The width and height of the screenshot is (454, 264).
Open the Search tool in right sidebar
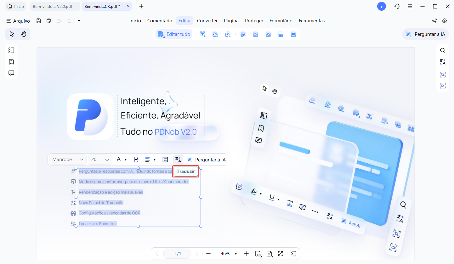point(443,50)
